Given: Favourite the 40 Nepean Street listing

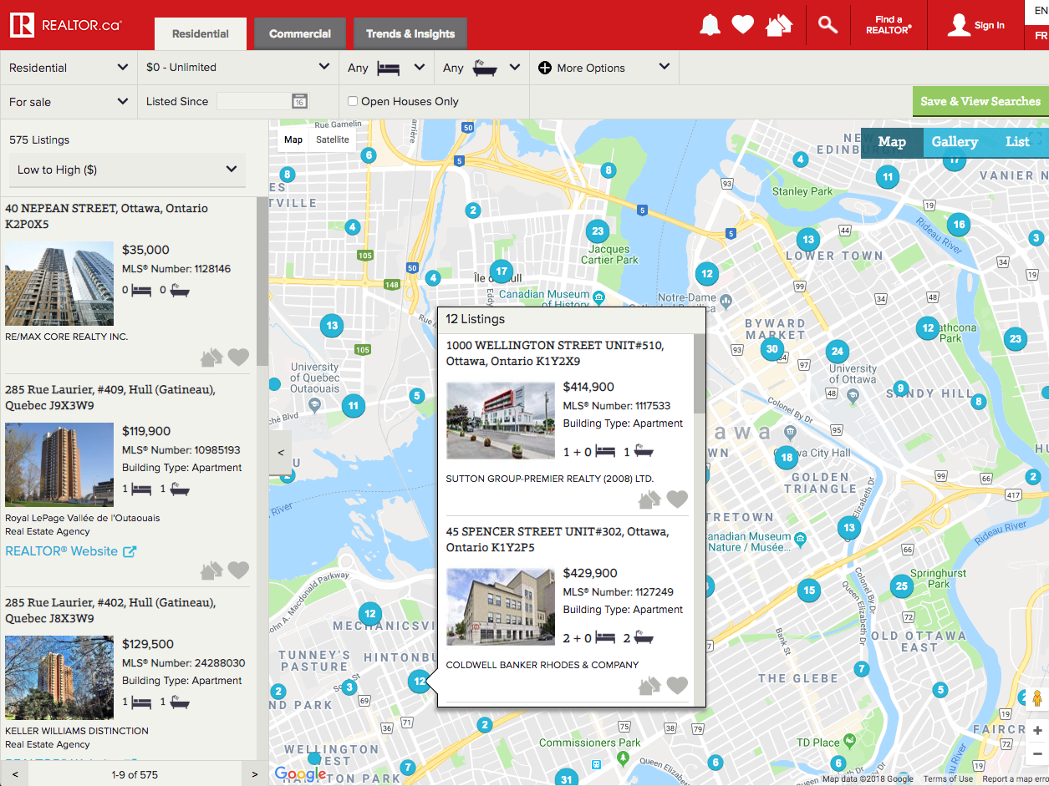Looking at the screenshot, I should 239,358.
